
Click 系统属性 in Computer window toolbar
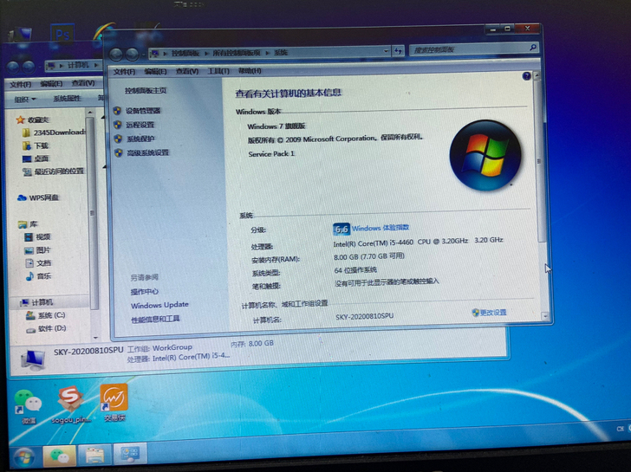pyautogui.click(x=67, y=99)
